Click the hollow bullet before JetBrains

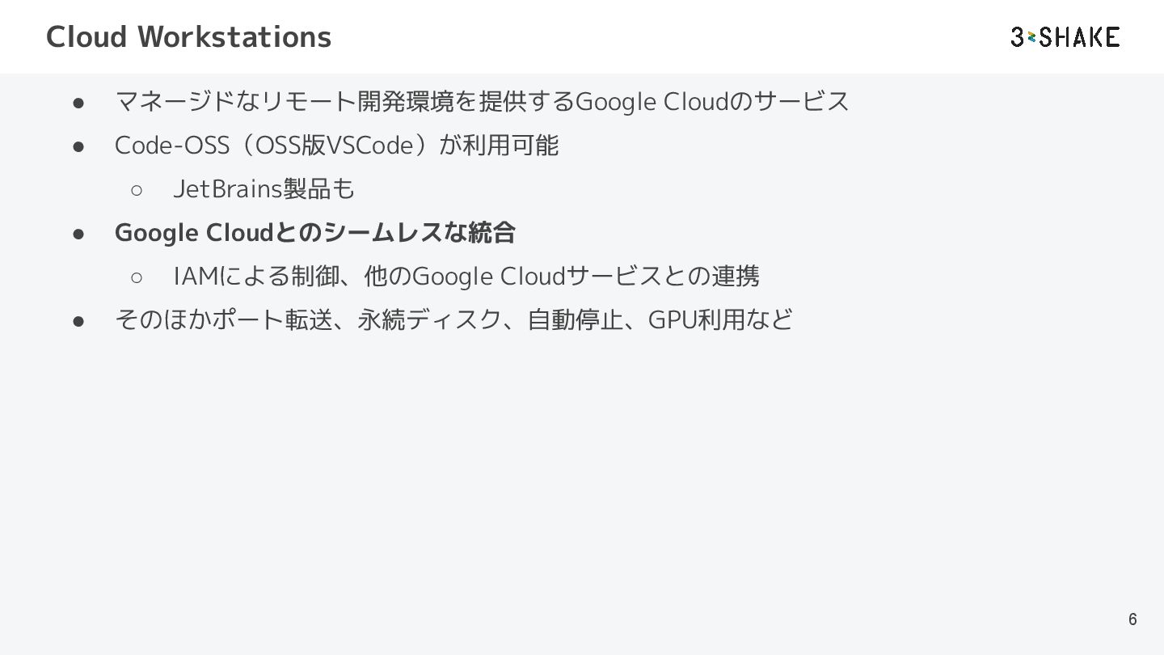tap(137, 190)
